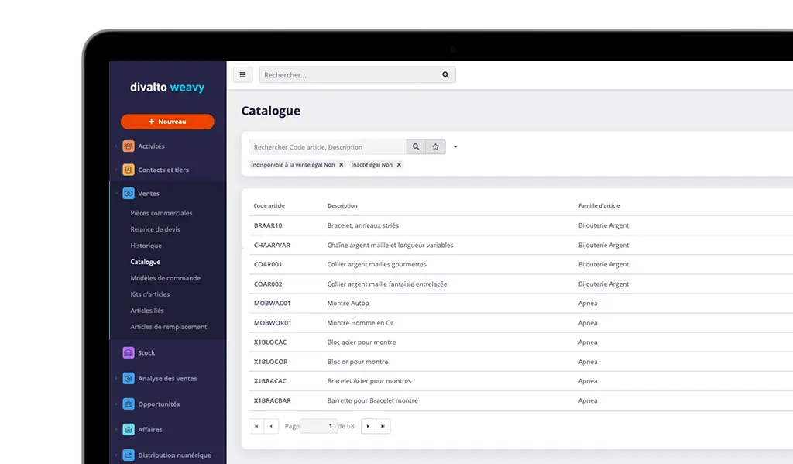Click the page number input field
Viewport: 793px width, 464px height.
318,426
